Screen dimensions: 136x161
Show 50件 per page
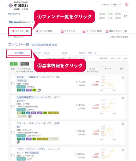(118, 58)
